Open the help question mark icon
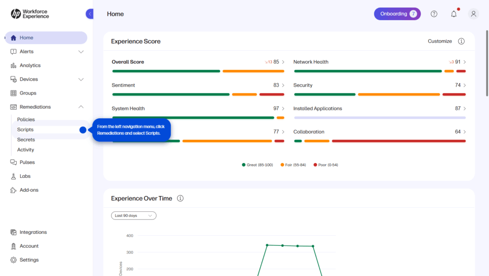 [x=434, y=14]
